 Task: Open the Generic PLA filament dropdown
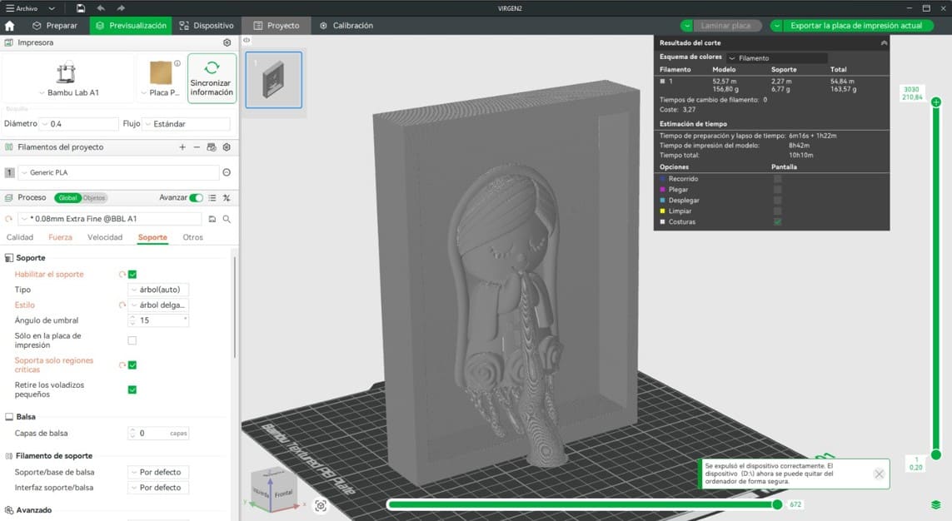(x=118, y=172)
